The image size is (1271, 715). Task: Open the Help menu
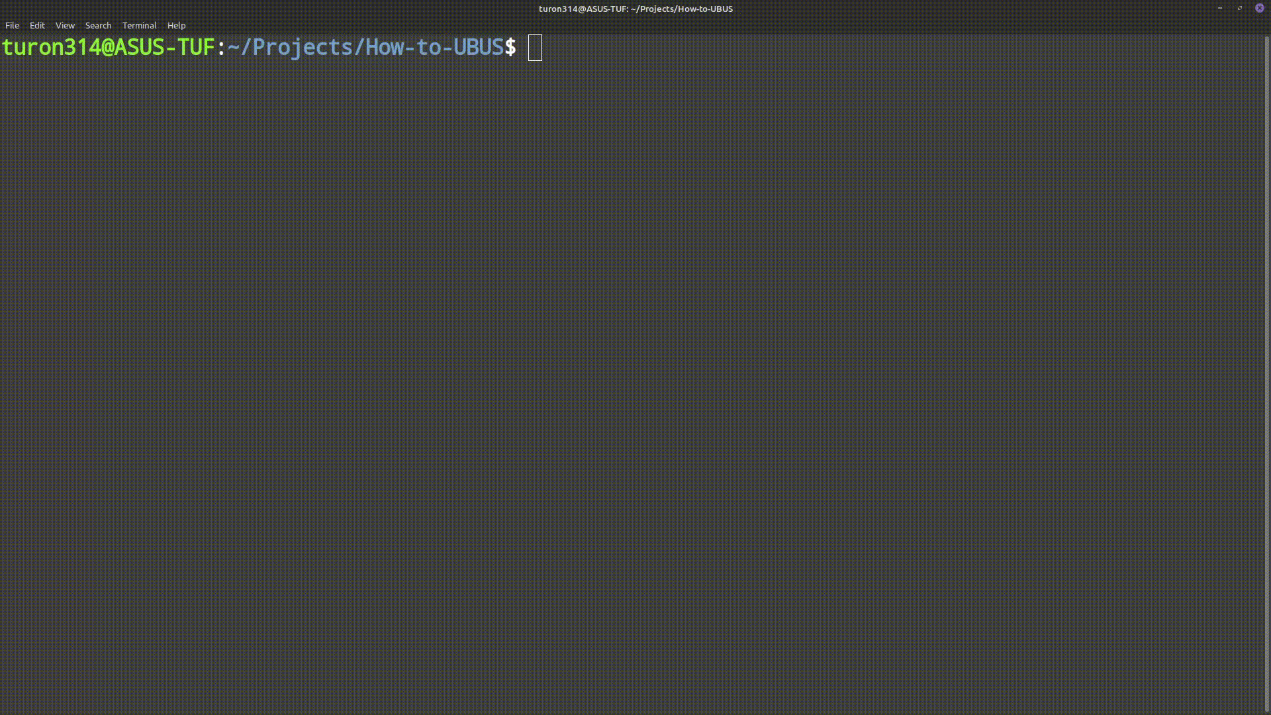(x=176, y=25)
